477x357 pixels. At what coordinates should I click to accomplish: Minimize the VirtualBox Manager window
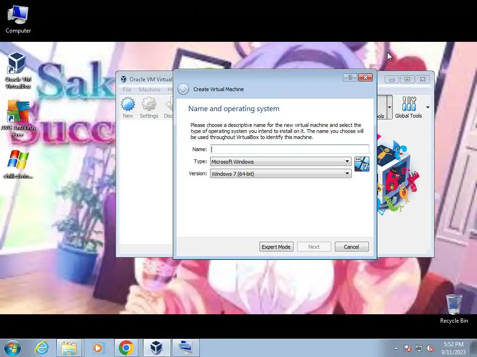[392, 79]
